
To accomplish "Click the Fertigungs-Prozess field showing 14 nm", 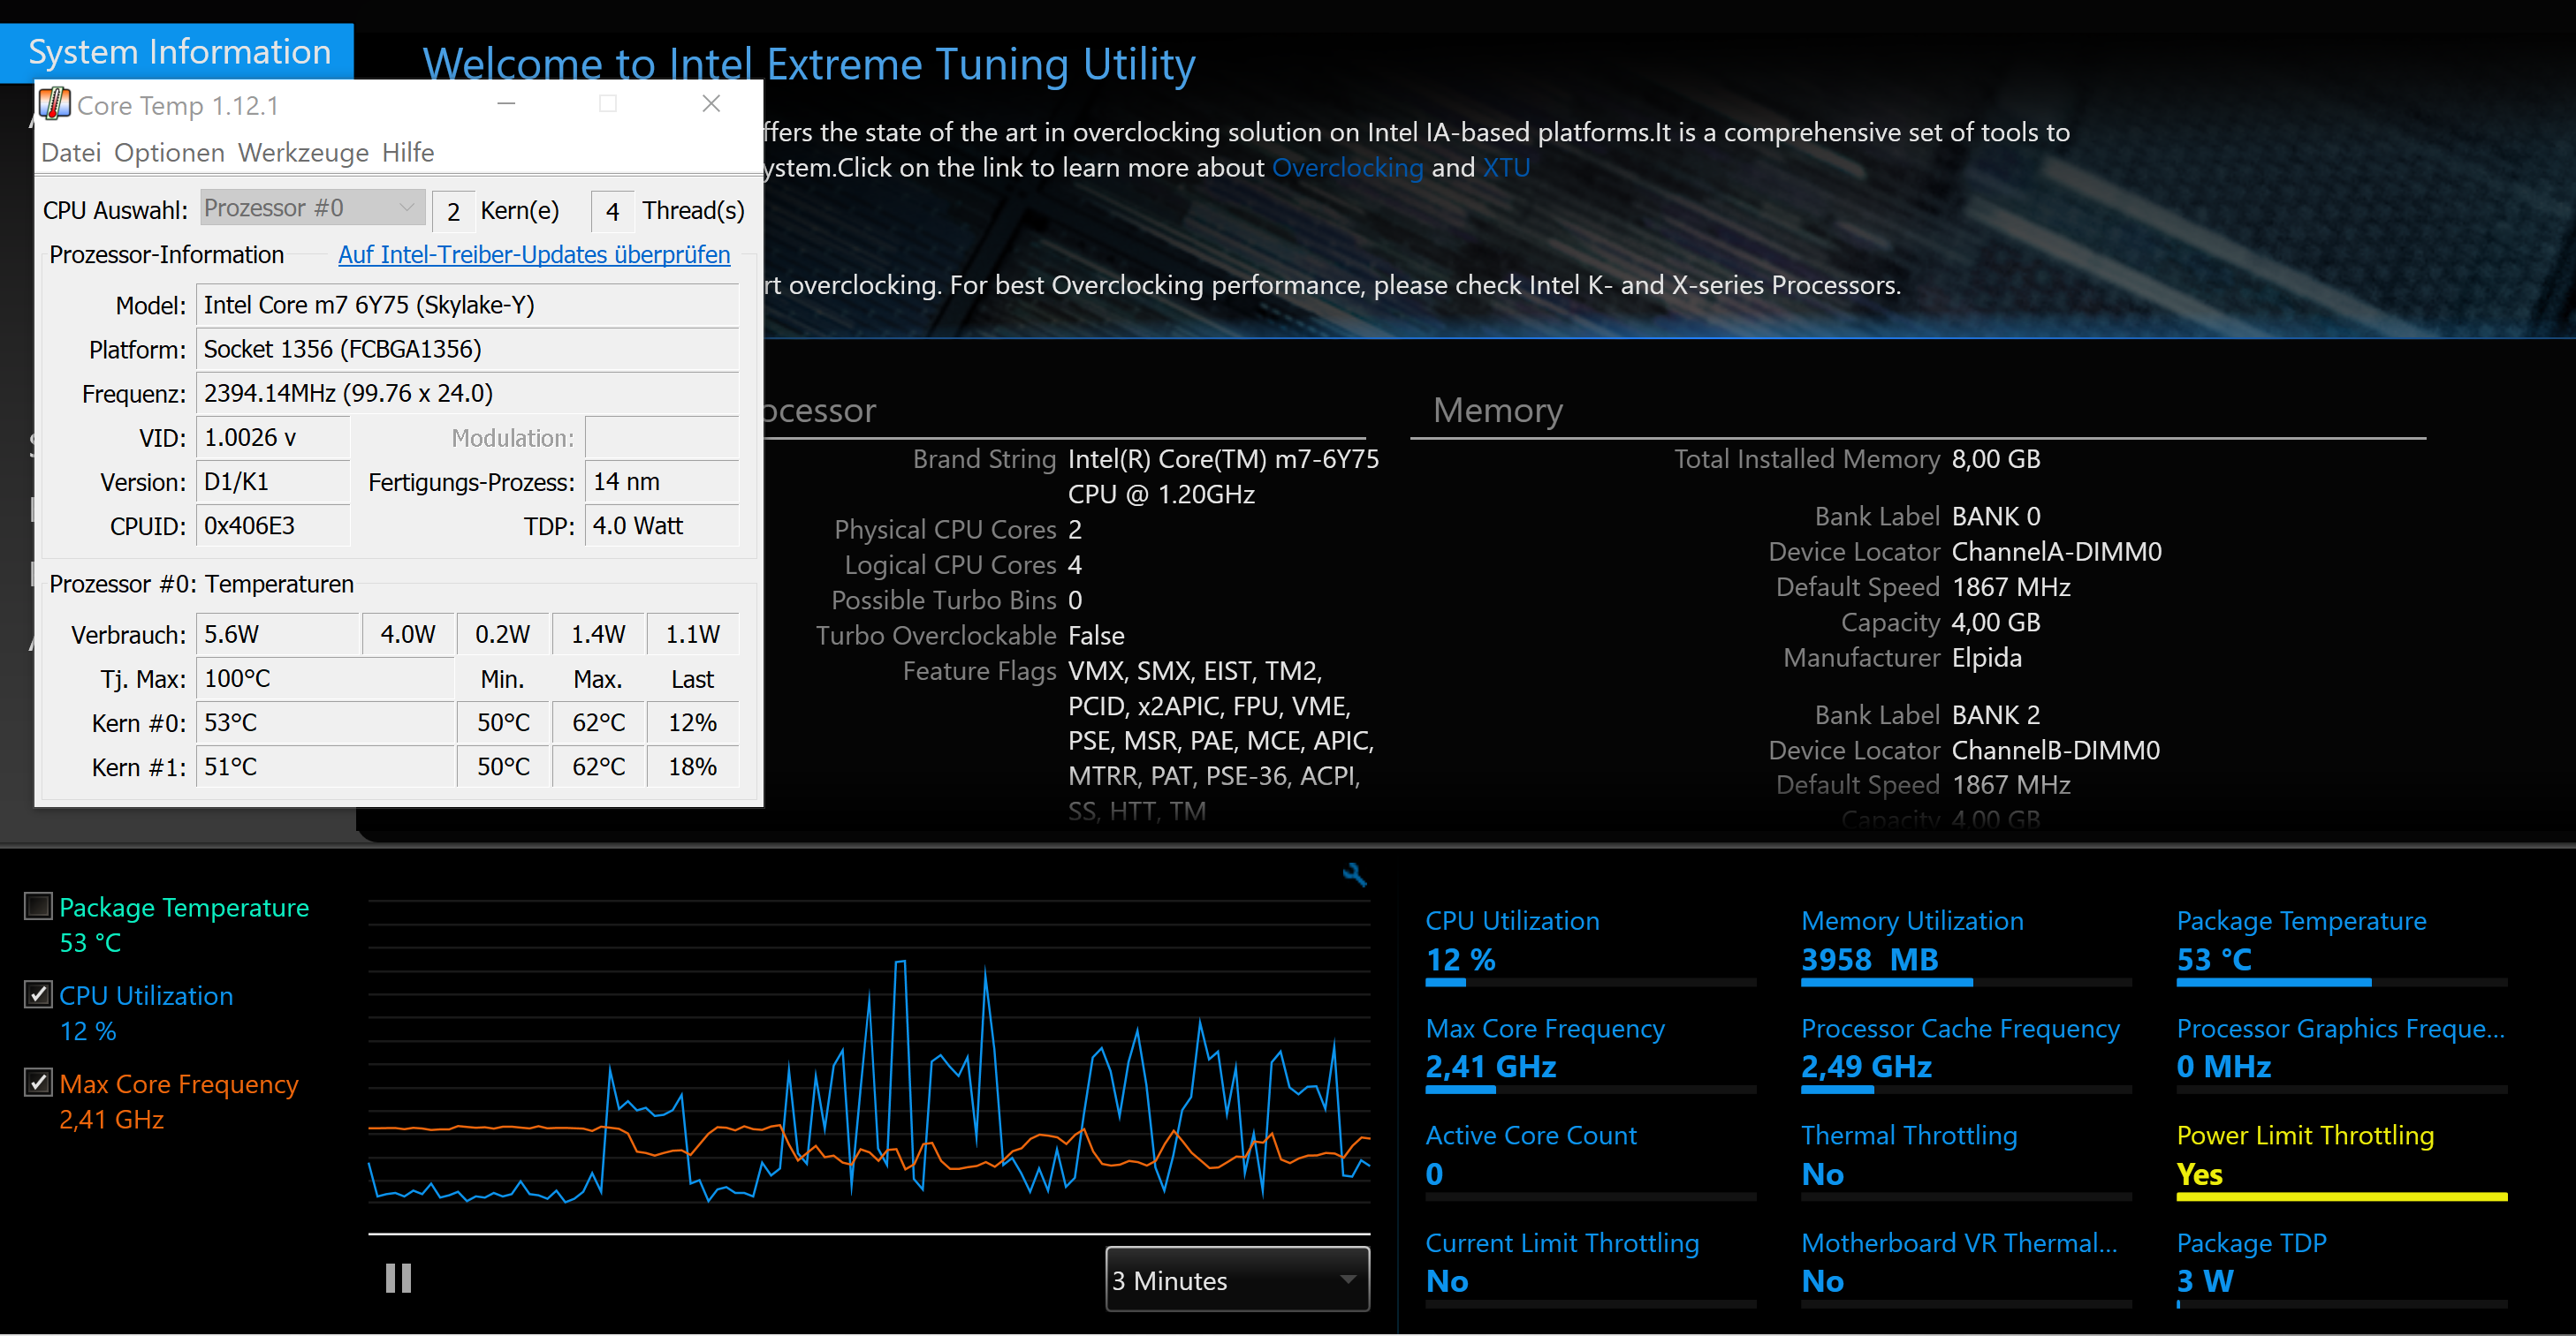I will coord(662,481).
